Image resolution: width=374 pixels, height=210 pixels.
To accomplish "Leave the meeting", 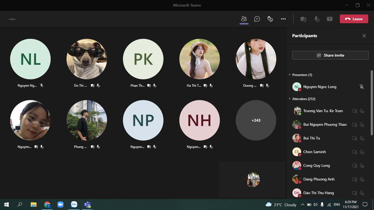I will (354, 19).
